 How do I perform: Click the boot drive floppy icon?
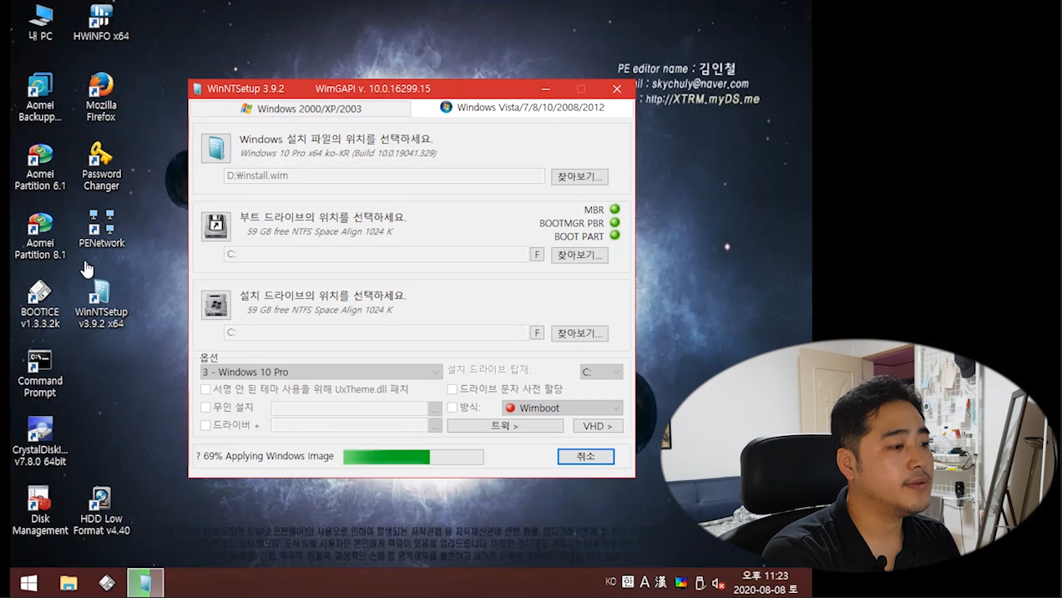pyautogui.click(x=216, y=226)
